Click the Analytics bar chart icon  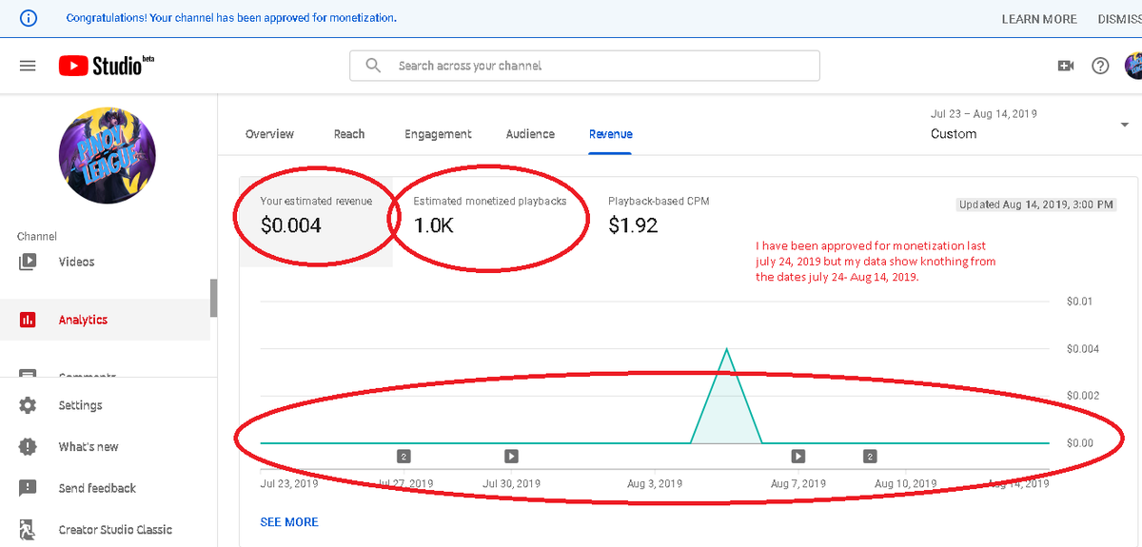tap(28, 320)
